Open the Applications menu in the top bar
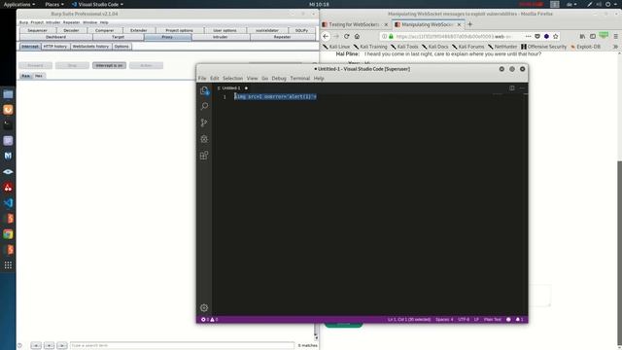The height and width of the screenshot is (350, 622). pyautogui.click(x=19, y=4)
